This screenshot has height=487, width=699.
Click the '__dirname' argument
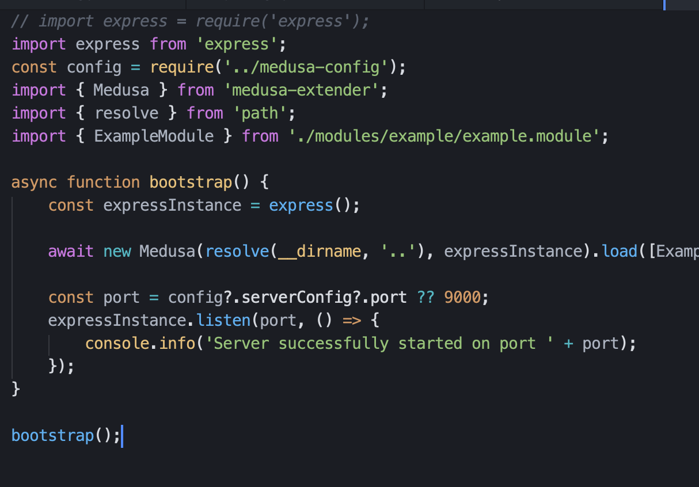[320, 251]
